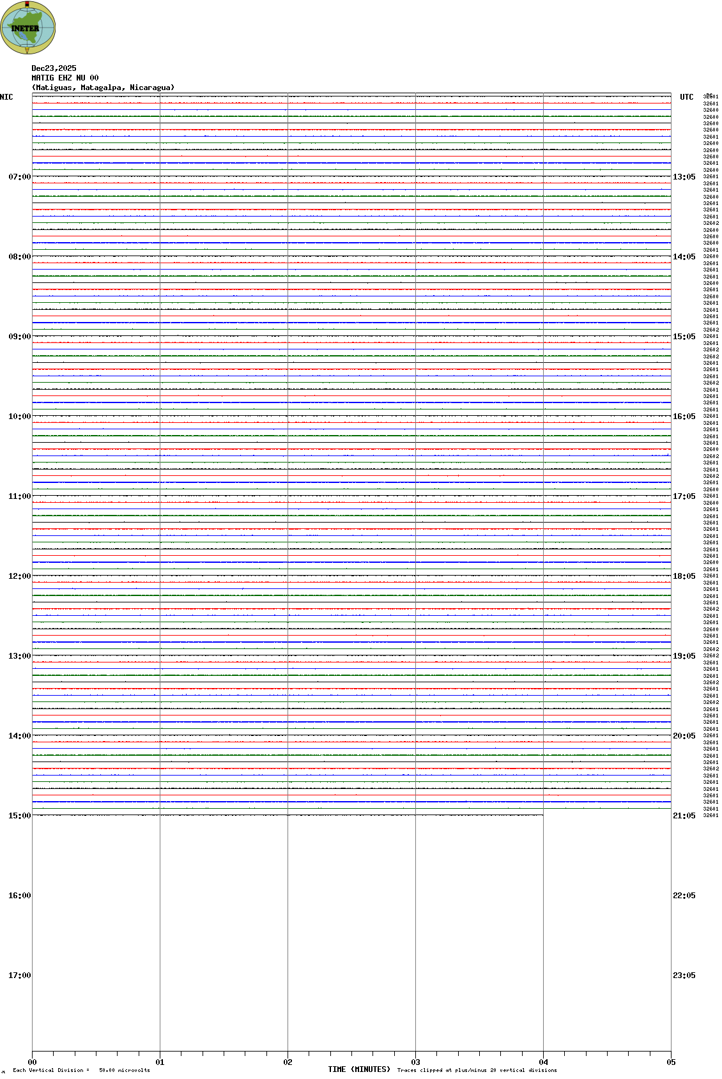The height and width of the screenshot is (1079, 722).
Task: Click the 23:05 UTC time marker
Action: point(684,976)
